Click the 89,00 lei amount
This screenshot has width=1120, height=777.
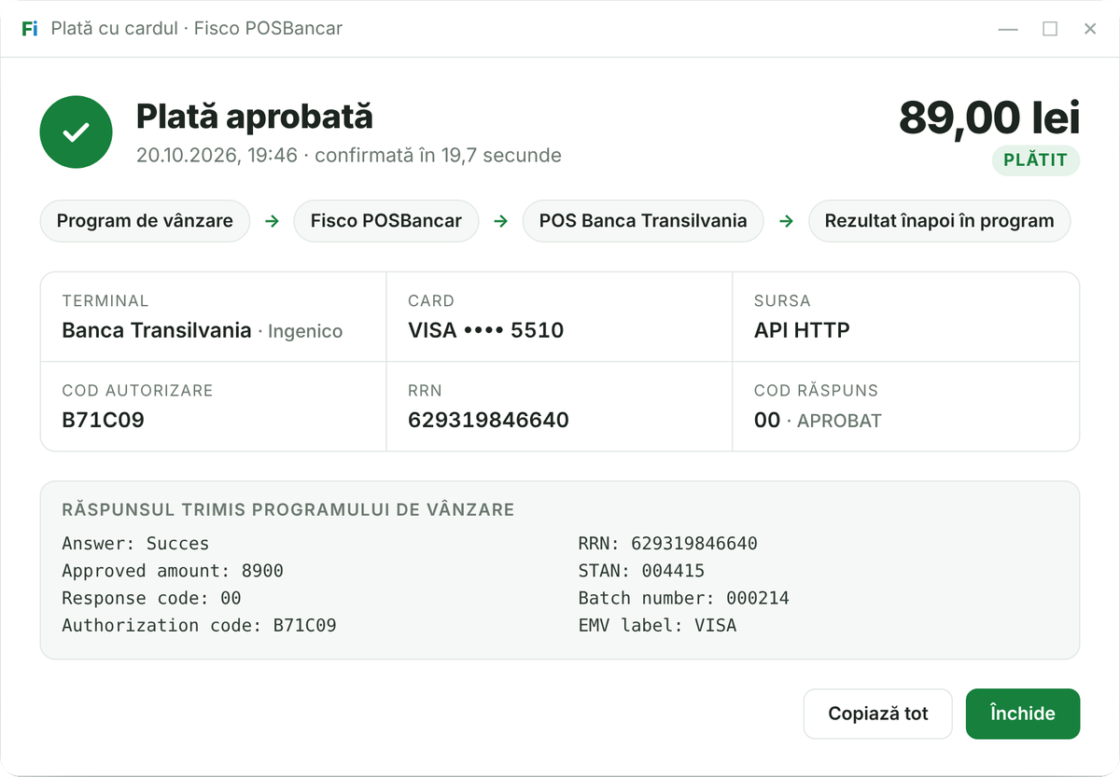989,118
